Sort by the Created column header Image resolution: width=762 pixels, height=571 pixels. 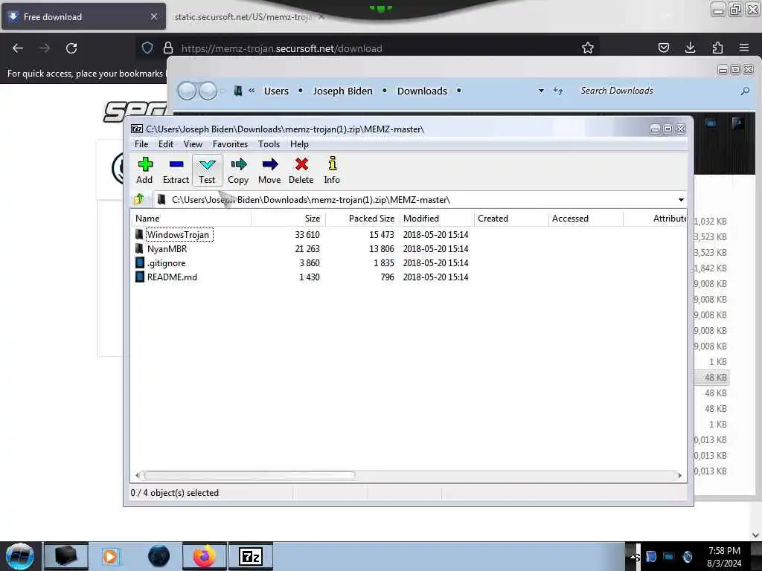[510, 219]
